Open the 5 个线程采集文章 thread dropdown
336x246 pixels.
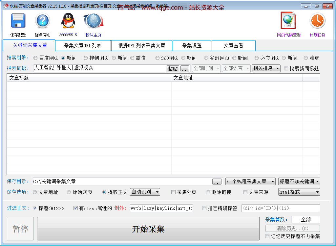click(250, 182)
